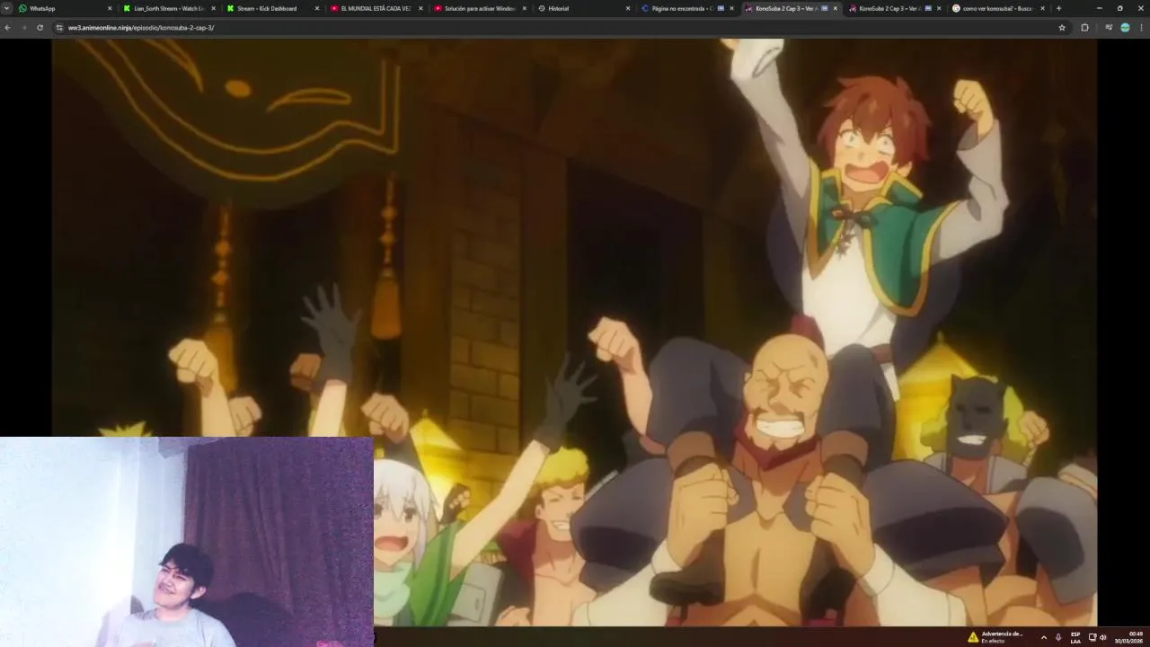This screenshot has height=647, width=1150.
Task: Close the Solución para activar Windows tab
Action: [524, 8]
